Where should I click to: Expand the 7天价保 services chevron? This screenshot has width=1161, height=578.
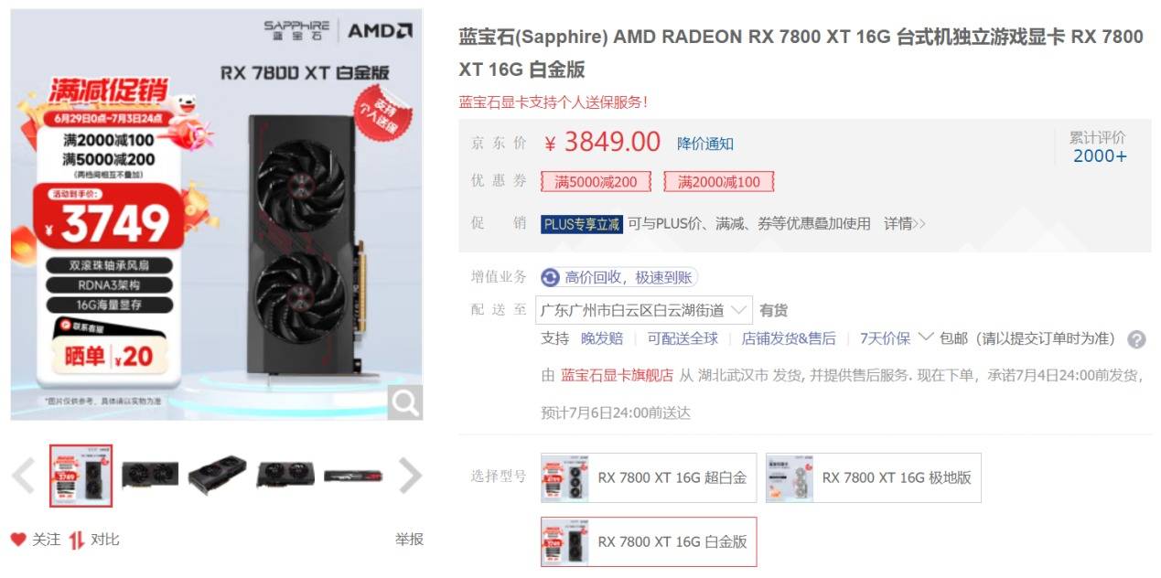coord(925,337)
